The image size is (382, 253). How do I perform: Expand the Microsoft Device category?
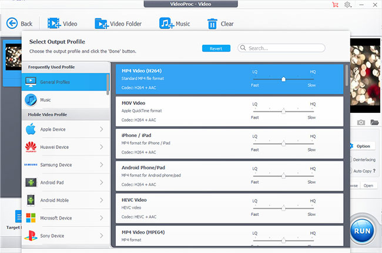click(x=65, y=218)
